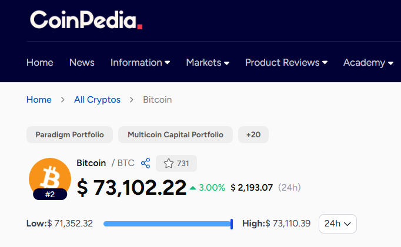Open the All Cryptos breadcrumb link

[97, 100]
